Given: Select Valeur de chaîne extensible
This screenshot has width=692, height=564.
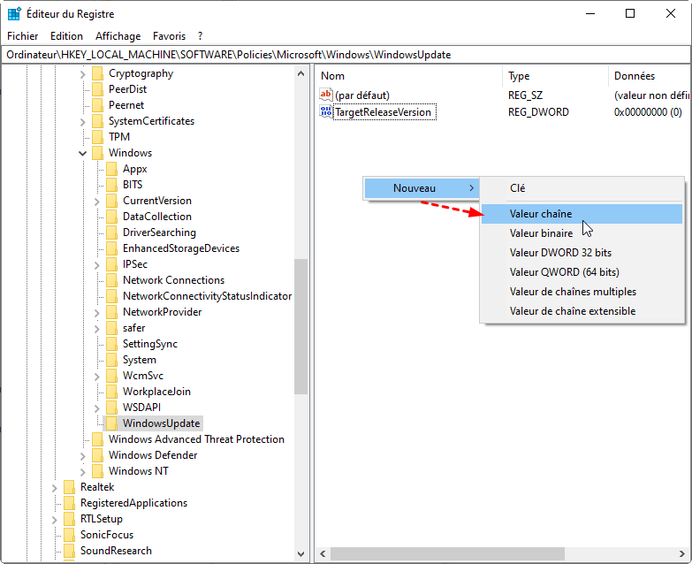Looking at the screenshot, I should 582,311.
